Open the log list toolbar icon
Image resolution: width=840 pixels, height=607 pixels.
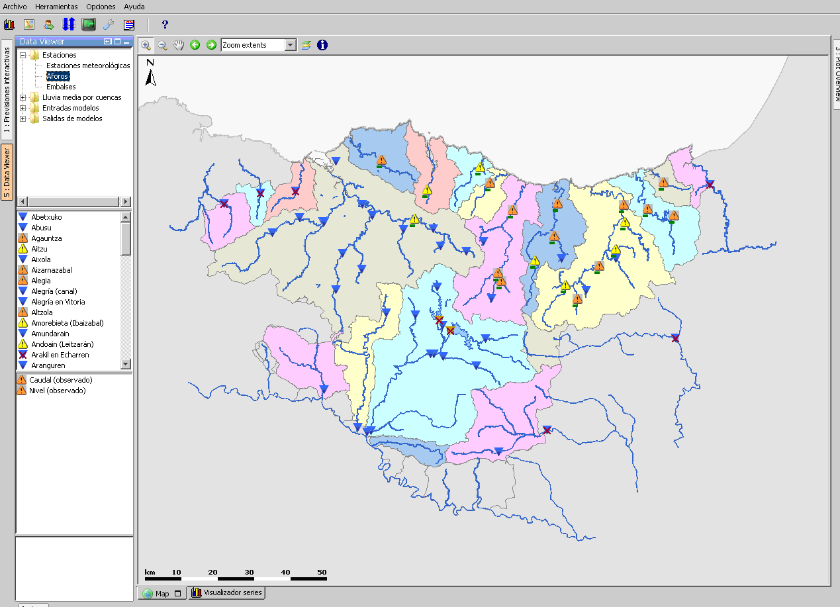tap(128, 24)
